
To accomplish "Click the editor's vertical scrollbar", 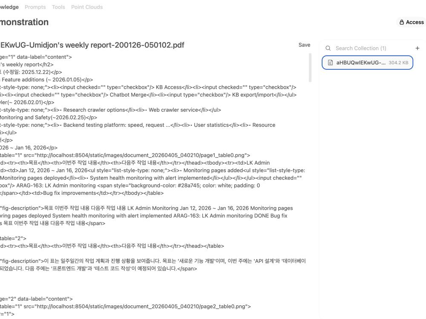I will tap(310, 68).
